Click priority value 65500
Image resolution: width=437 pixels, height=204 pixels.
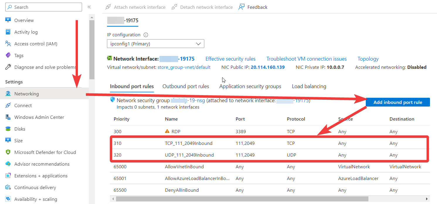tap(120, 190)
